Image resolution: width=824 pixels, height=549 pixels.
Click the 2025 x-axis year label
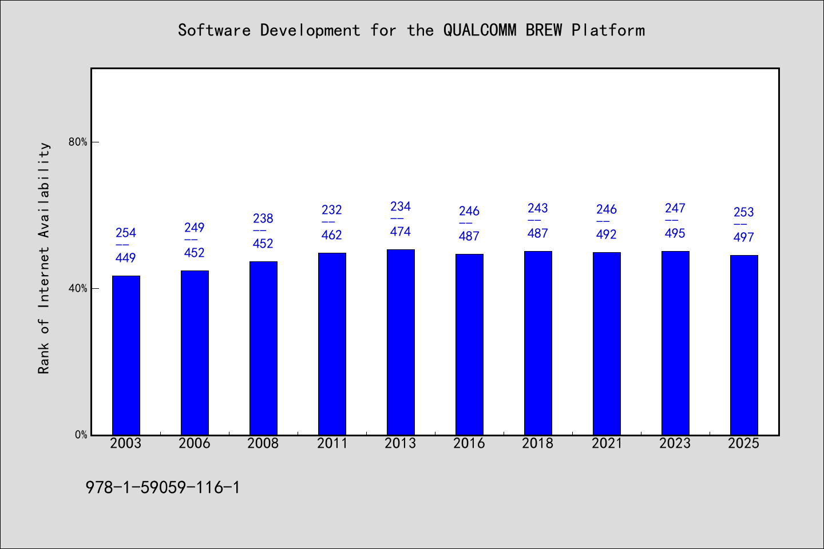[x=744, y=443]
